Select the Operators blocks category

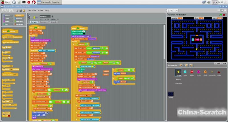click(x=19, y=21)
